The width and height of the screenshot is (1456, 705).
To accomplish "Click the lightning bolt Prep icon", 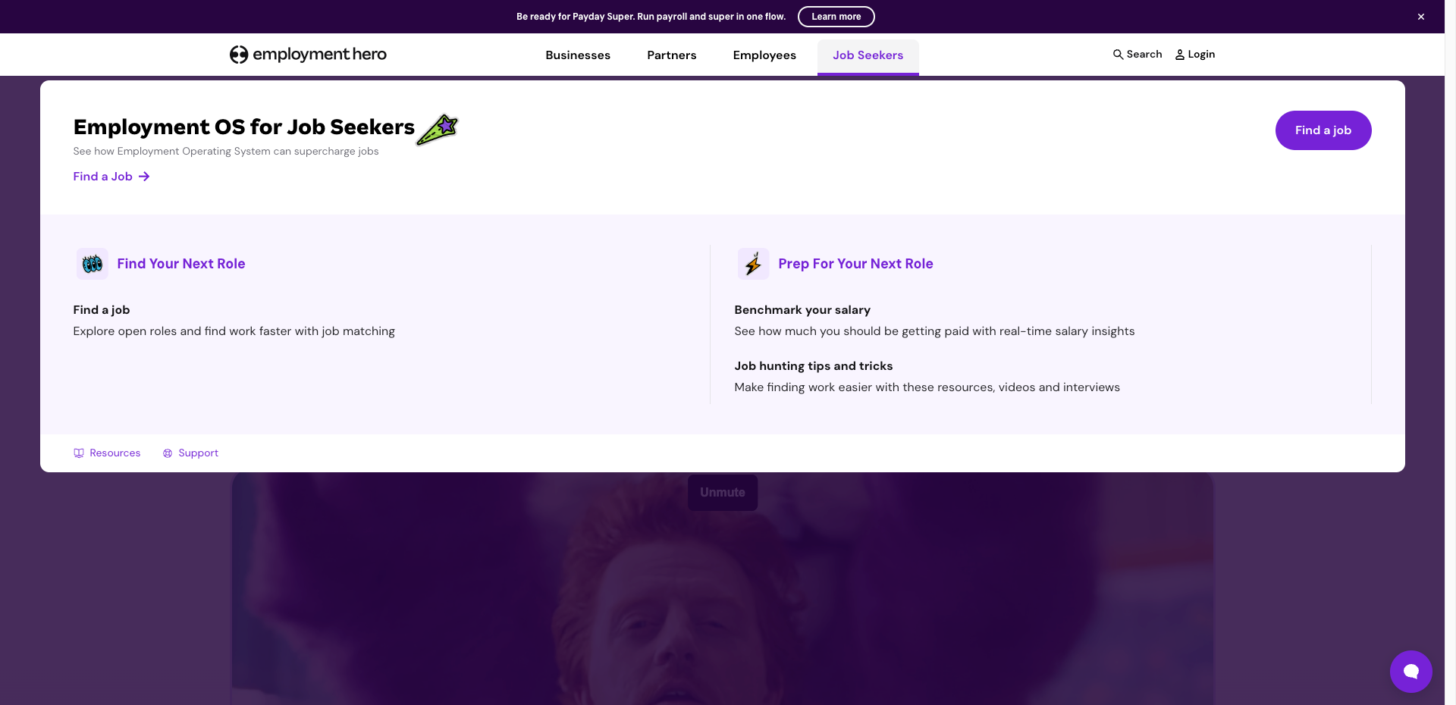I will pyautogui.click(x=753, y=264).
